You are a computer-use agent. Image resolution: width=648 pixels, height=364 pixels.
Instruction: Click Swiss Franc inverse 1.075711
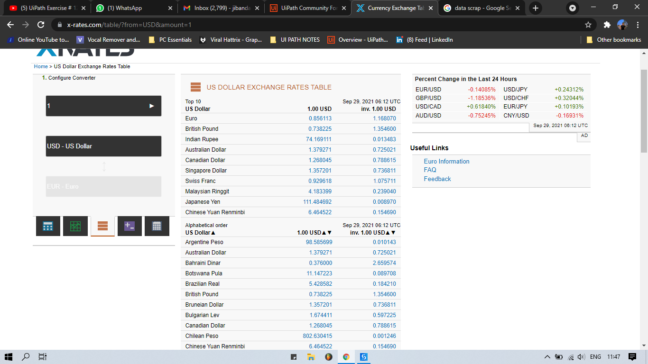tap(384, 181)
